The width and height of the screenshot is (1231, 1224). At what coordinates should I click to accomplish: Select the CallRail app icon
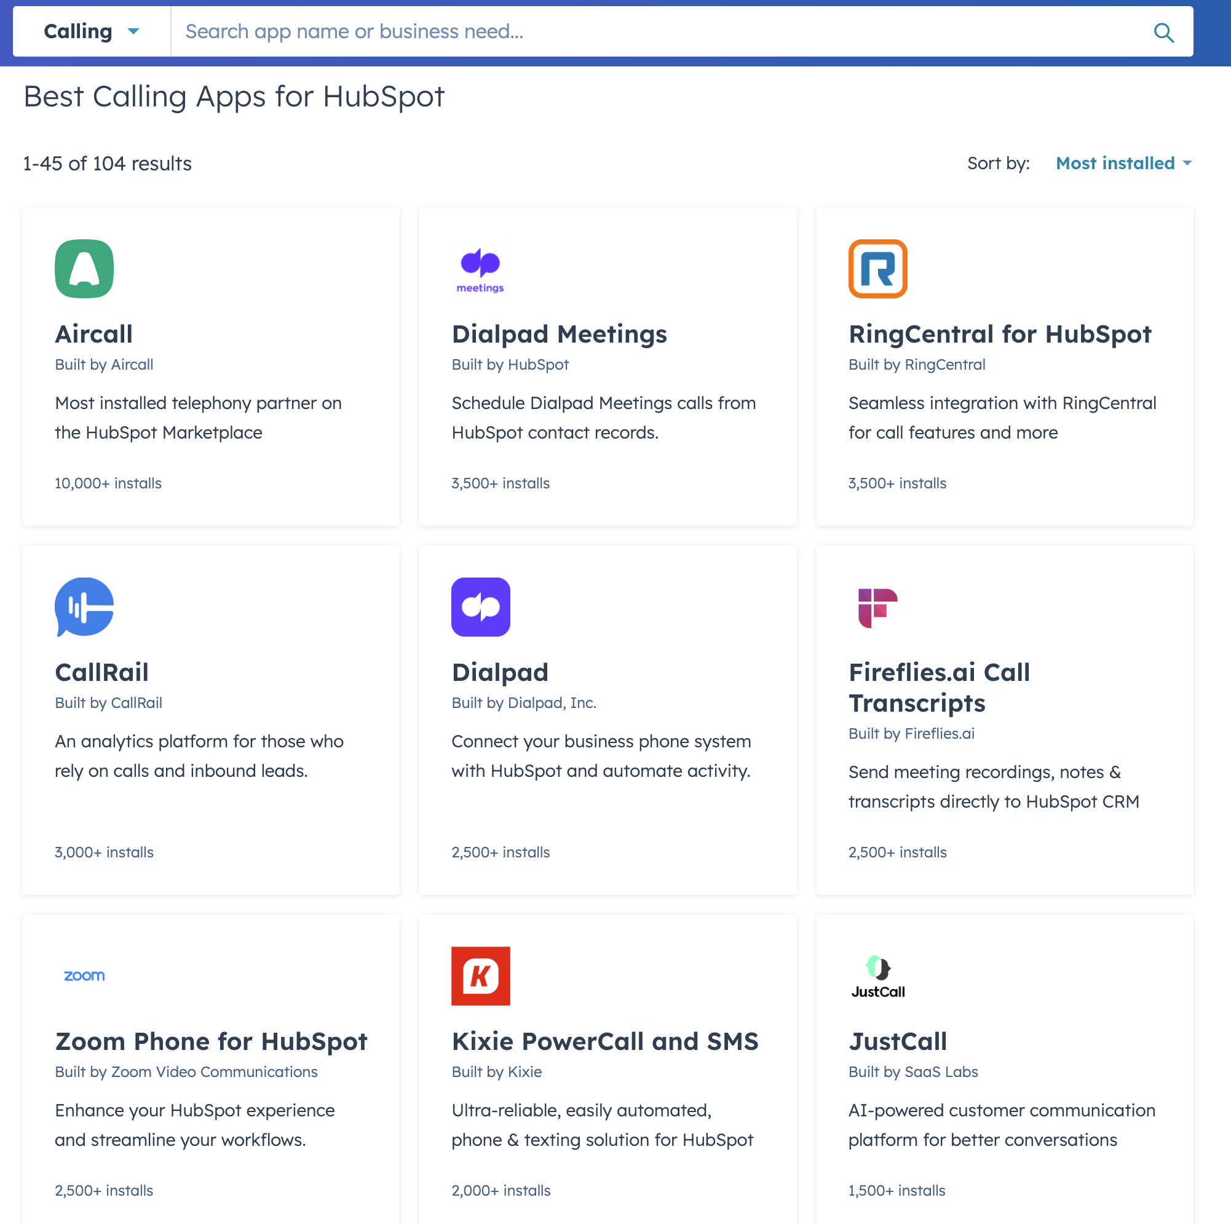click(x=84, y=607)
